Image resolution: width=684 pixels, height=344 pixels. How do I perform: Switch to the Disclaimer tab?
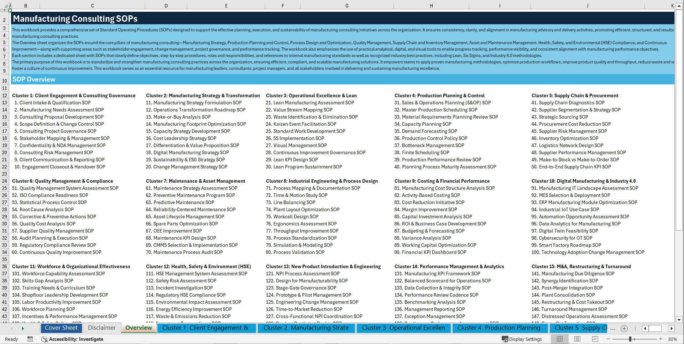coord(101,328)
